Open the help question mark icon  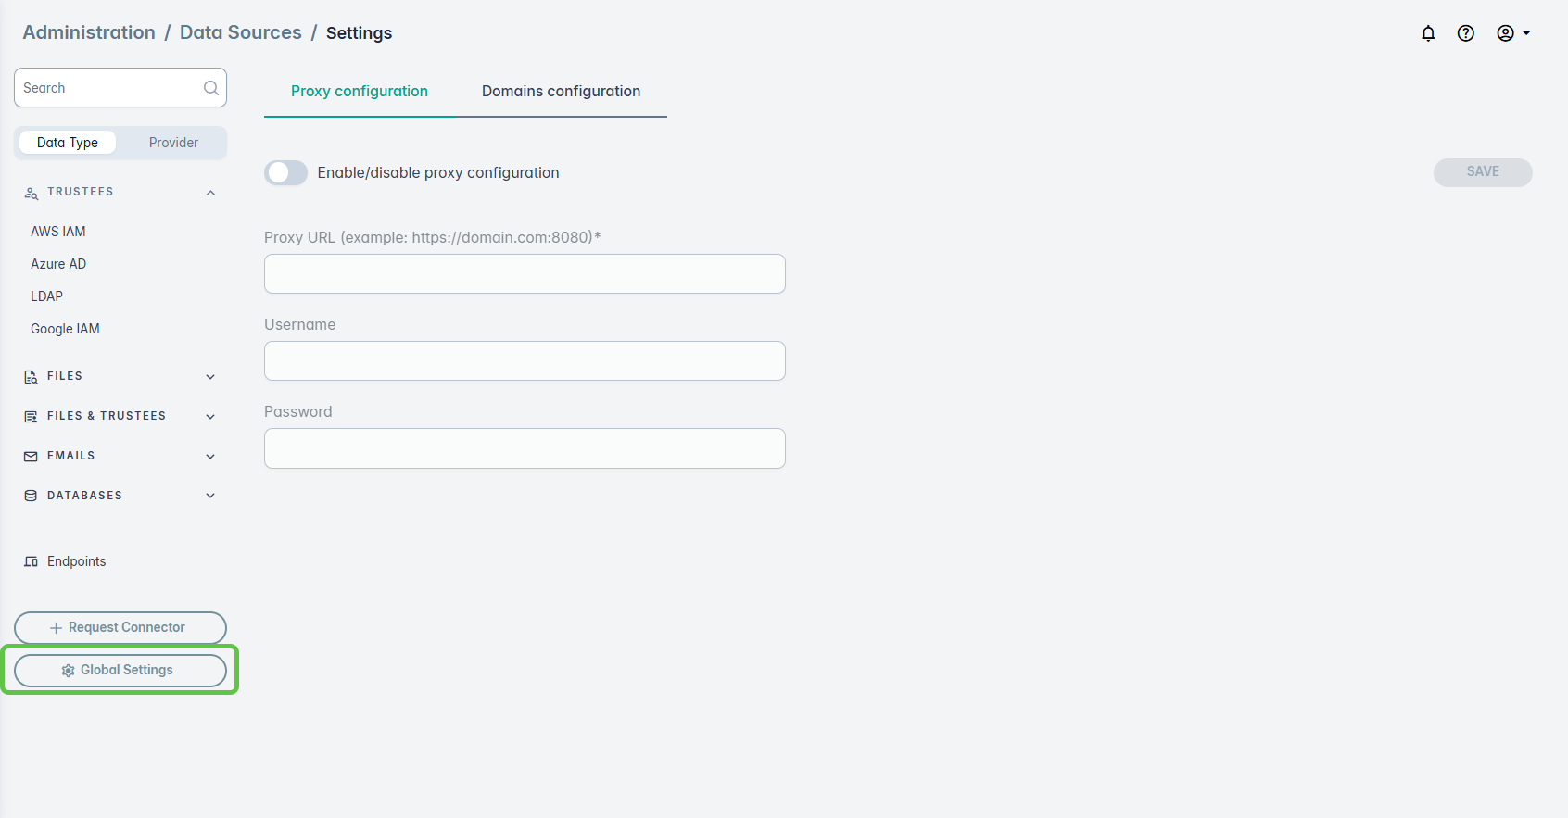tap(1465, 33)
